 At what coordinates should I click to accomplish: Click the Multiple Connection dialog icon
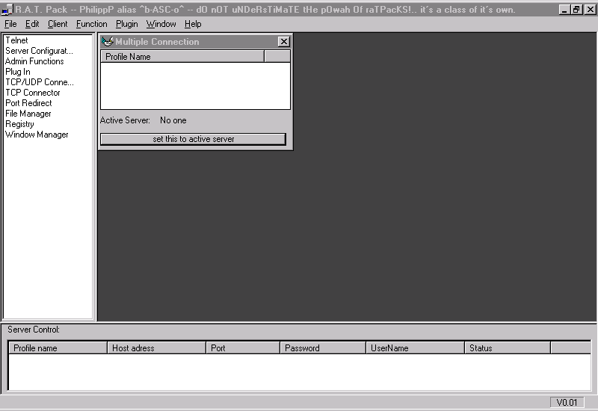(x=107, y=42)
